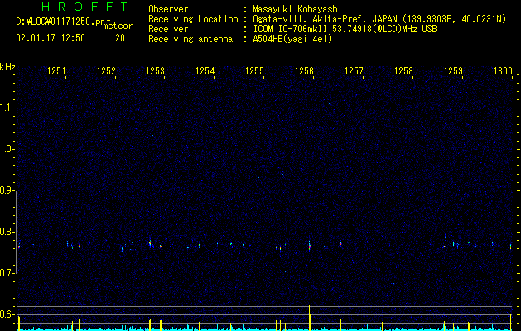Select observer name Masayuki Kobayashi
521x331 pixels.
click(x=297, y=9)
